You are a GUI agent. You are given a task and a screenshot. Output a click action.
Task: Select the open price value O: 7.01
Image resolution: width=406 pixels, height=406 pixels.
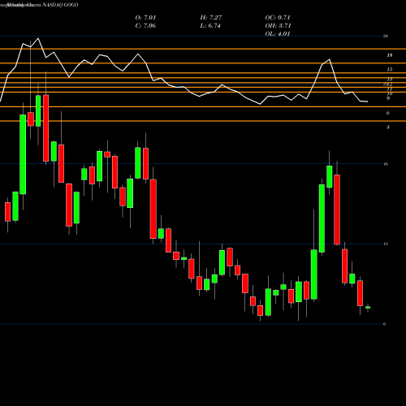coord(145,18)
